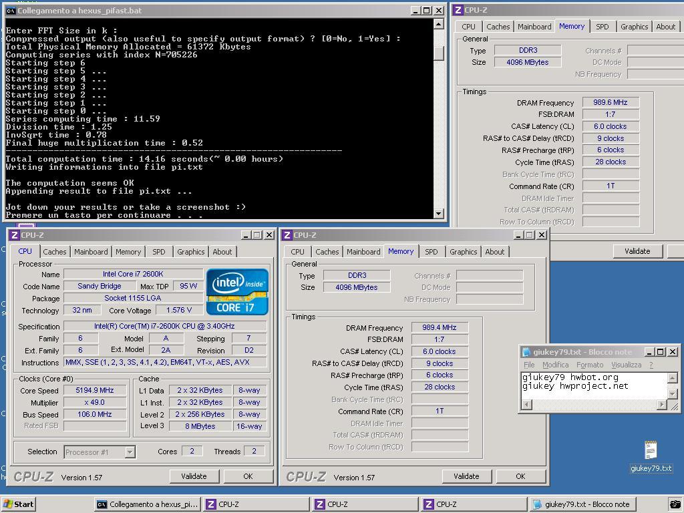Open the Graphics tab in top-right CPU-Z window
The height and width of the screenshot is (513, 684).
point(635,27)
